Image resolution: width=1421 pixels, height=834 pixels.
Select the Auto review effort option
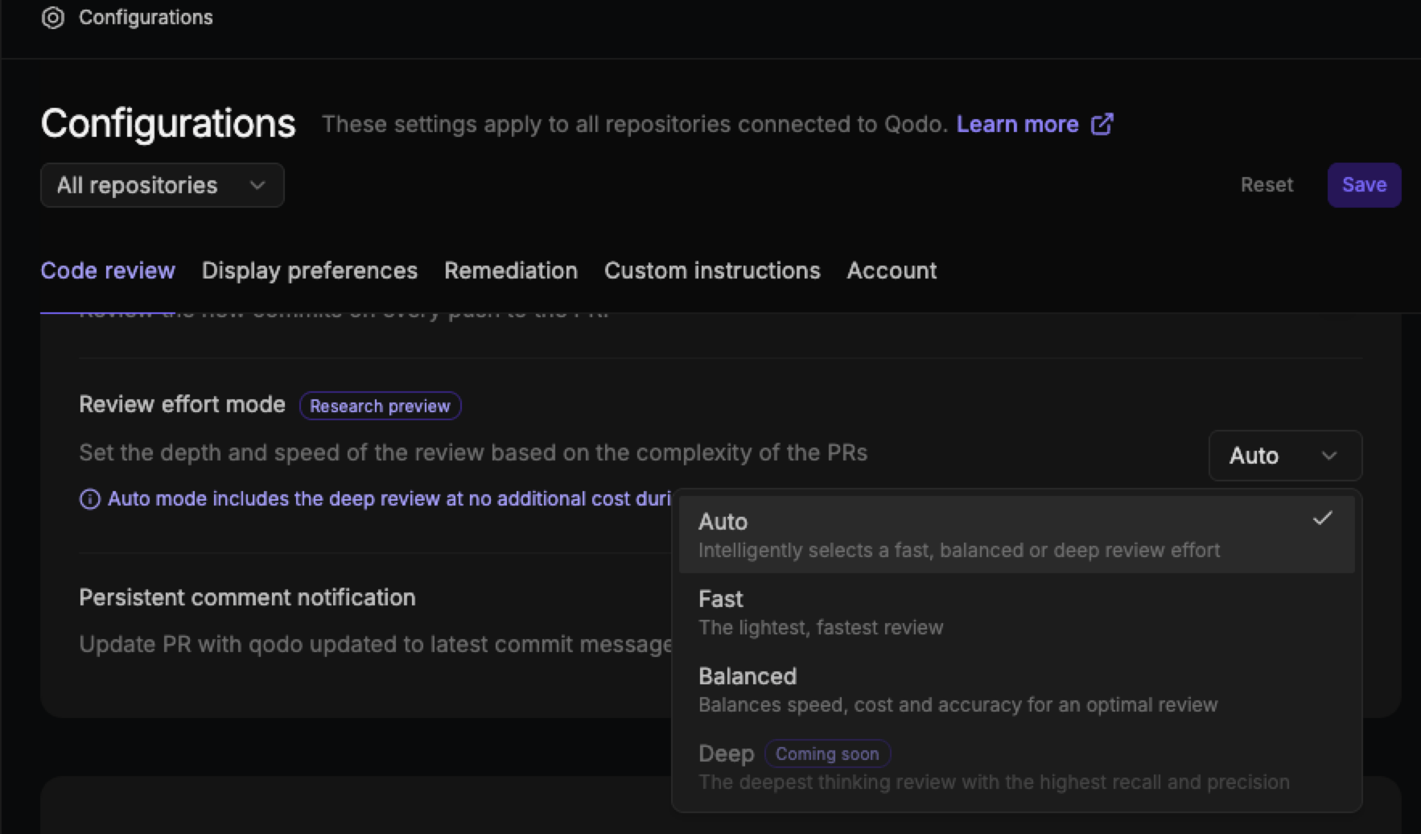coord(1017,535)
